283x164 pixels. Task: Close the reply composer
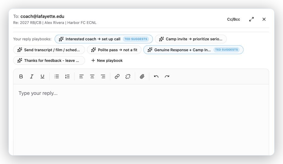pos(264,19)
